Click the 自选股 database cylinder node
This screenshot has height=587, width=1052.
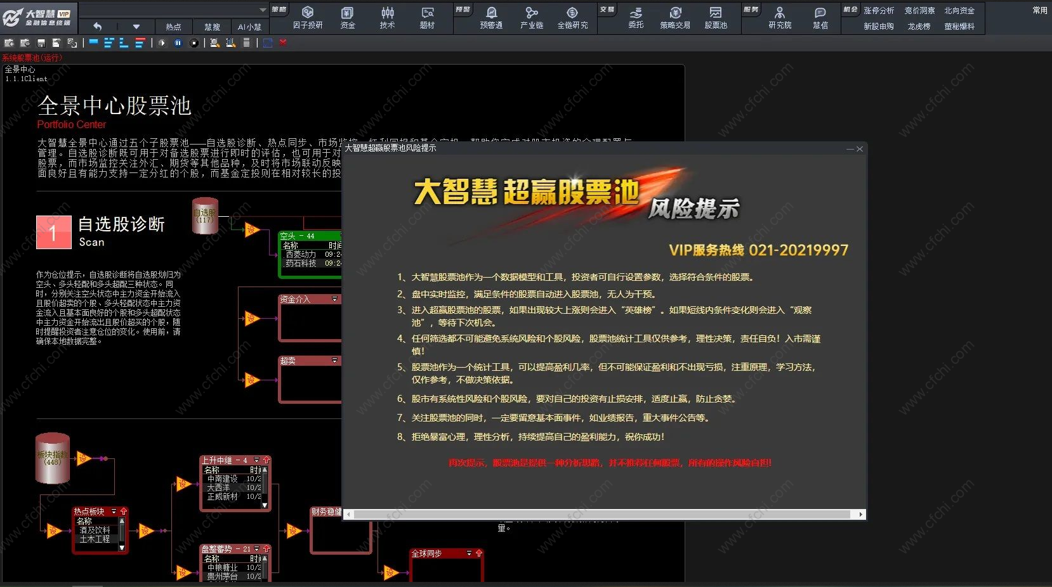204,216
